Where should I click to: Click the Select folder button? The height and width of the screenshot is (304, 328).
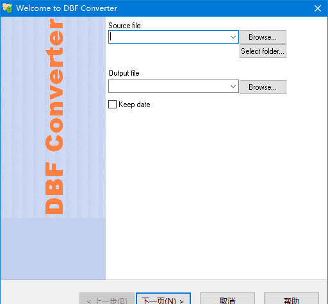(x=263, y=51)
